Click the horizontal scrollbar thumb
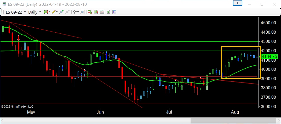 click(x=233, y=121)
